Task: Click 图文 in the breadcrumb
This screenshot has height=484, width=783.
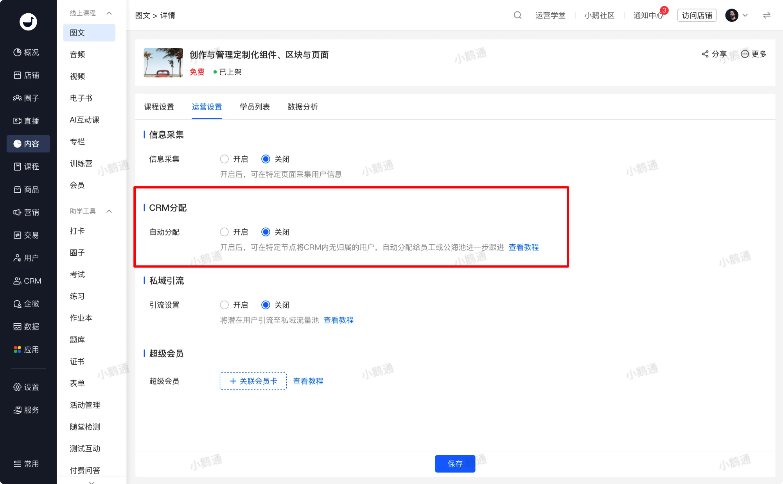Action: (x=142, y=15)
